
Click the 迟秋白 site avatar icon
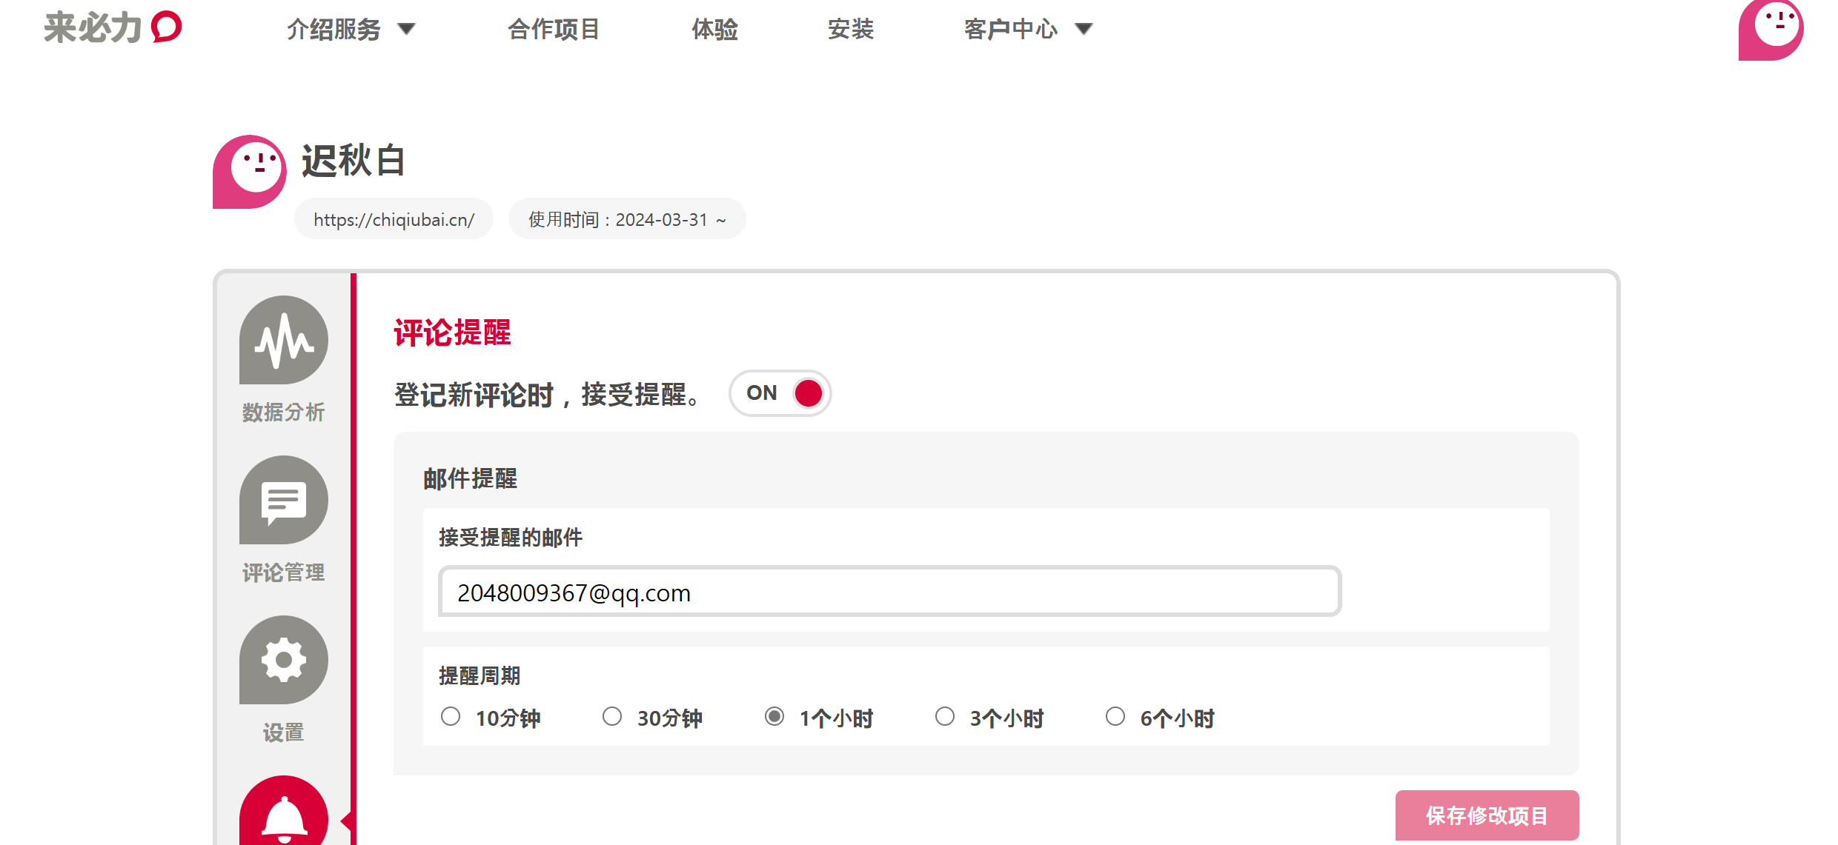[250, 171]
